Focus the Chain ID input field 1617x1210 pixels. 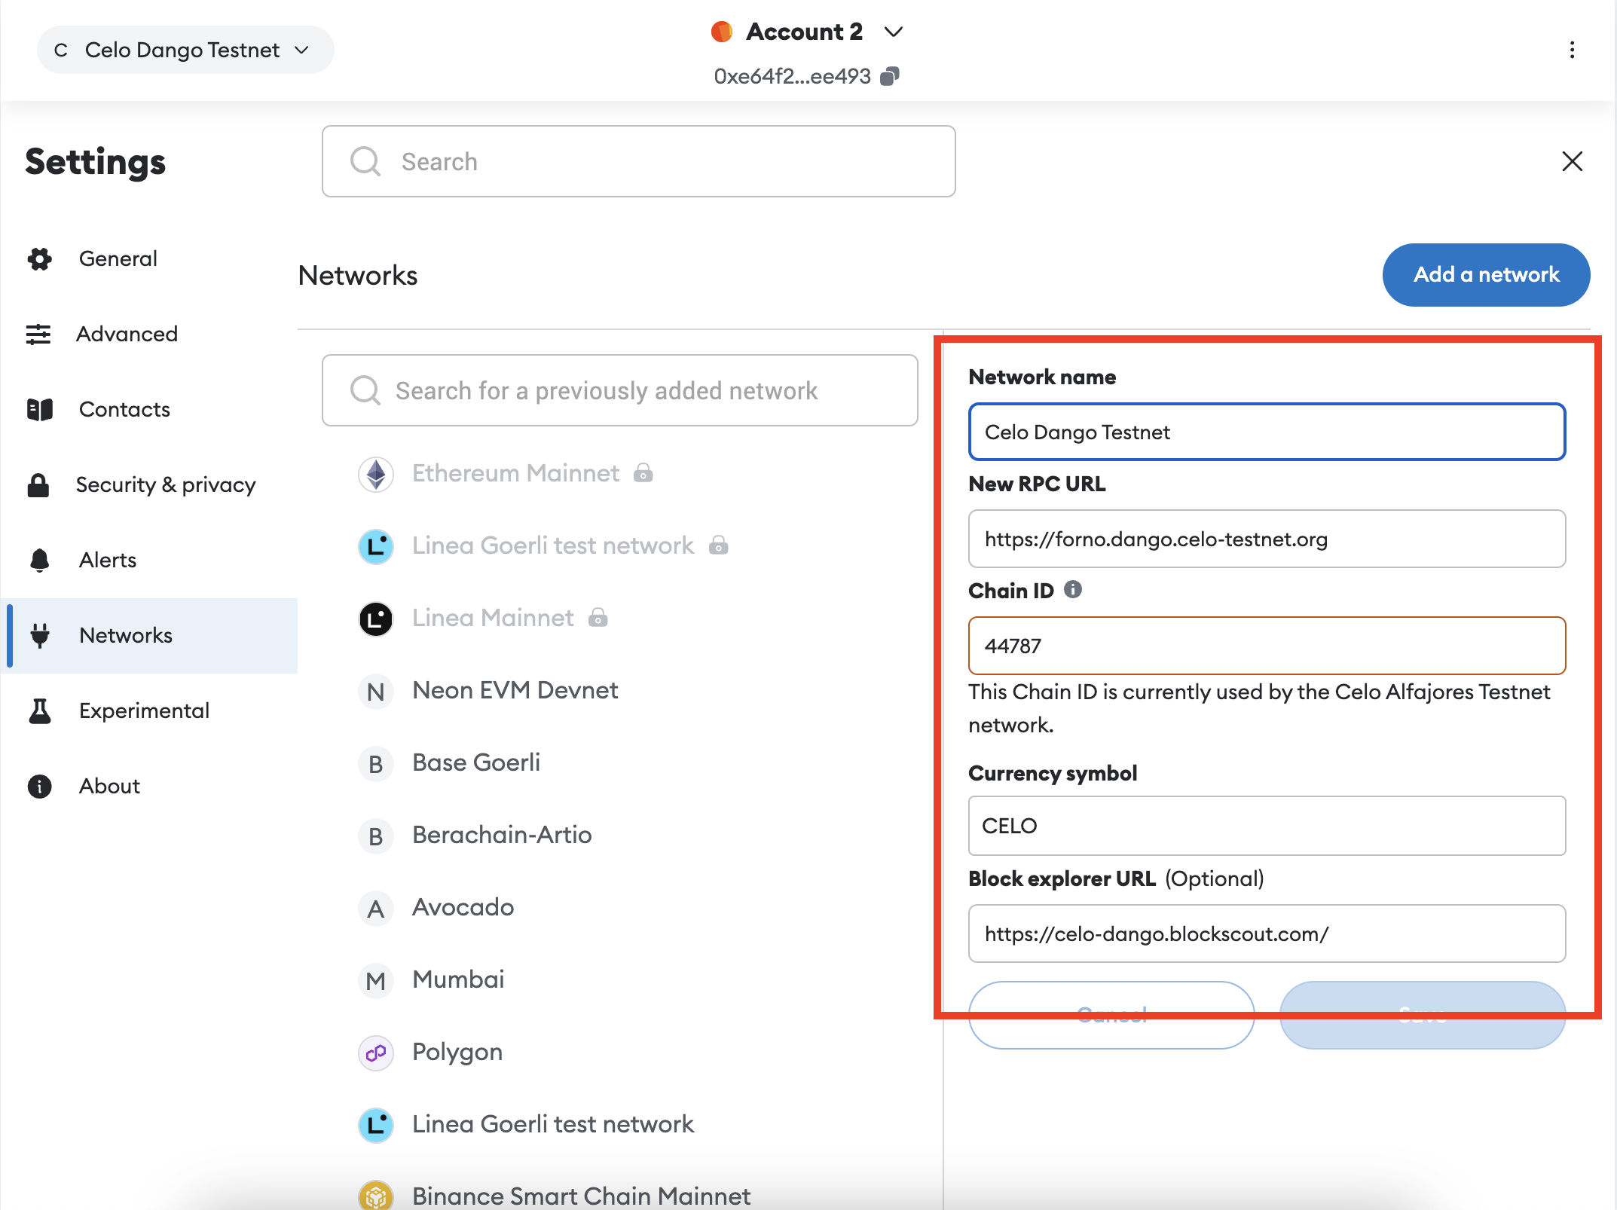coord(1266,646)
